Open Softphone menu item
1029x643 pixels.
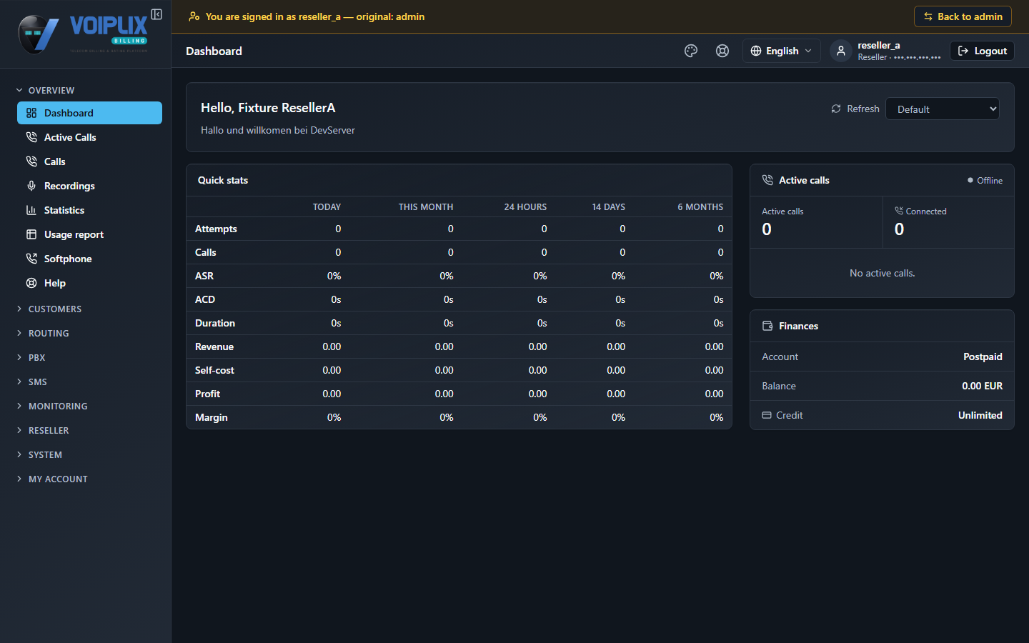(89, 259)
